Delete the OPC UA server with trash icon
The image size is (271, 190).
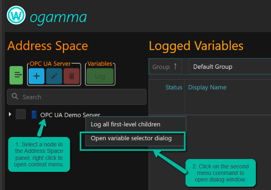point(71,76)
